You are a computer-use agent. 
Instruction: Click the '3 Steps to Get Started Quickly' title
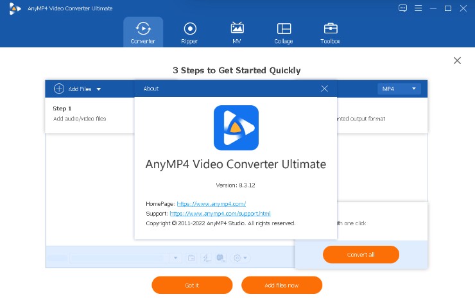coord(237,70)
